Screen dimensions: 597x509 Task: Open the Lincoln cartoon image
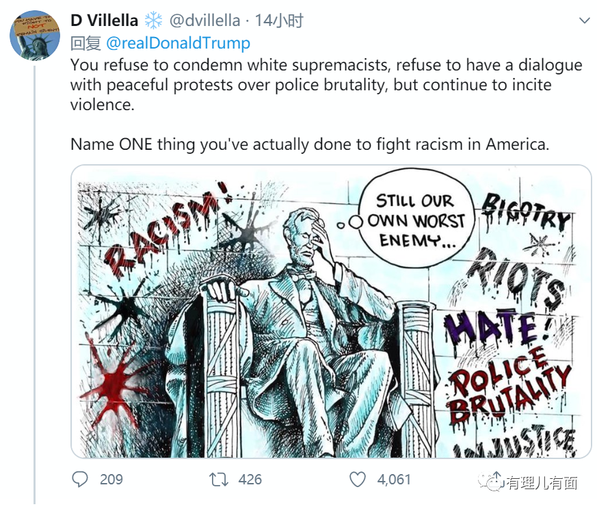[x=331, y=311]
